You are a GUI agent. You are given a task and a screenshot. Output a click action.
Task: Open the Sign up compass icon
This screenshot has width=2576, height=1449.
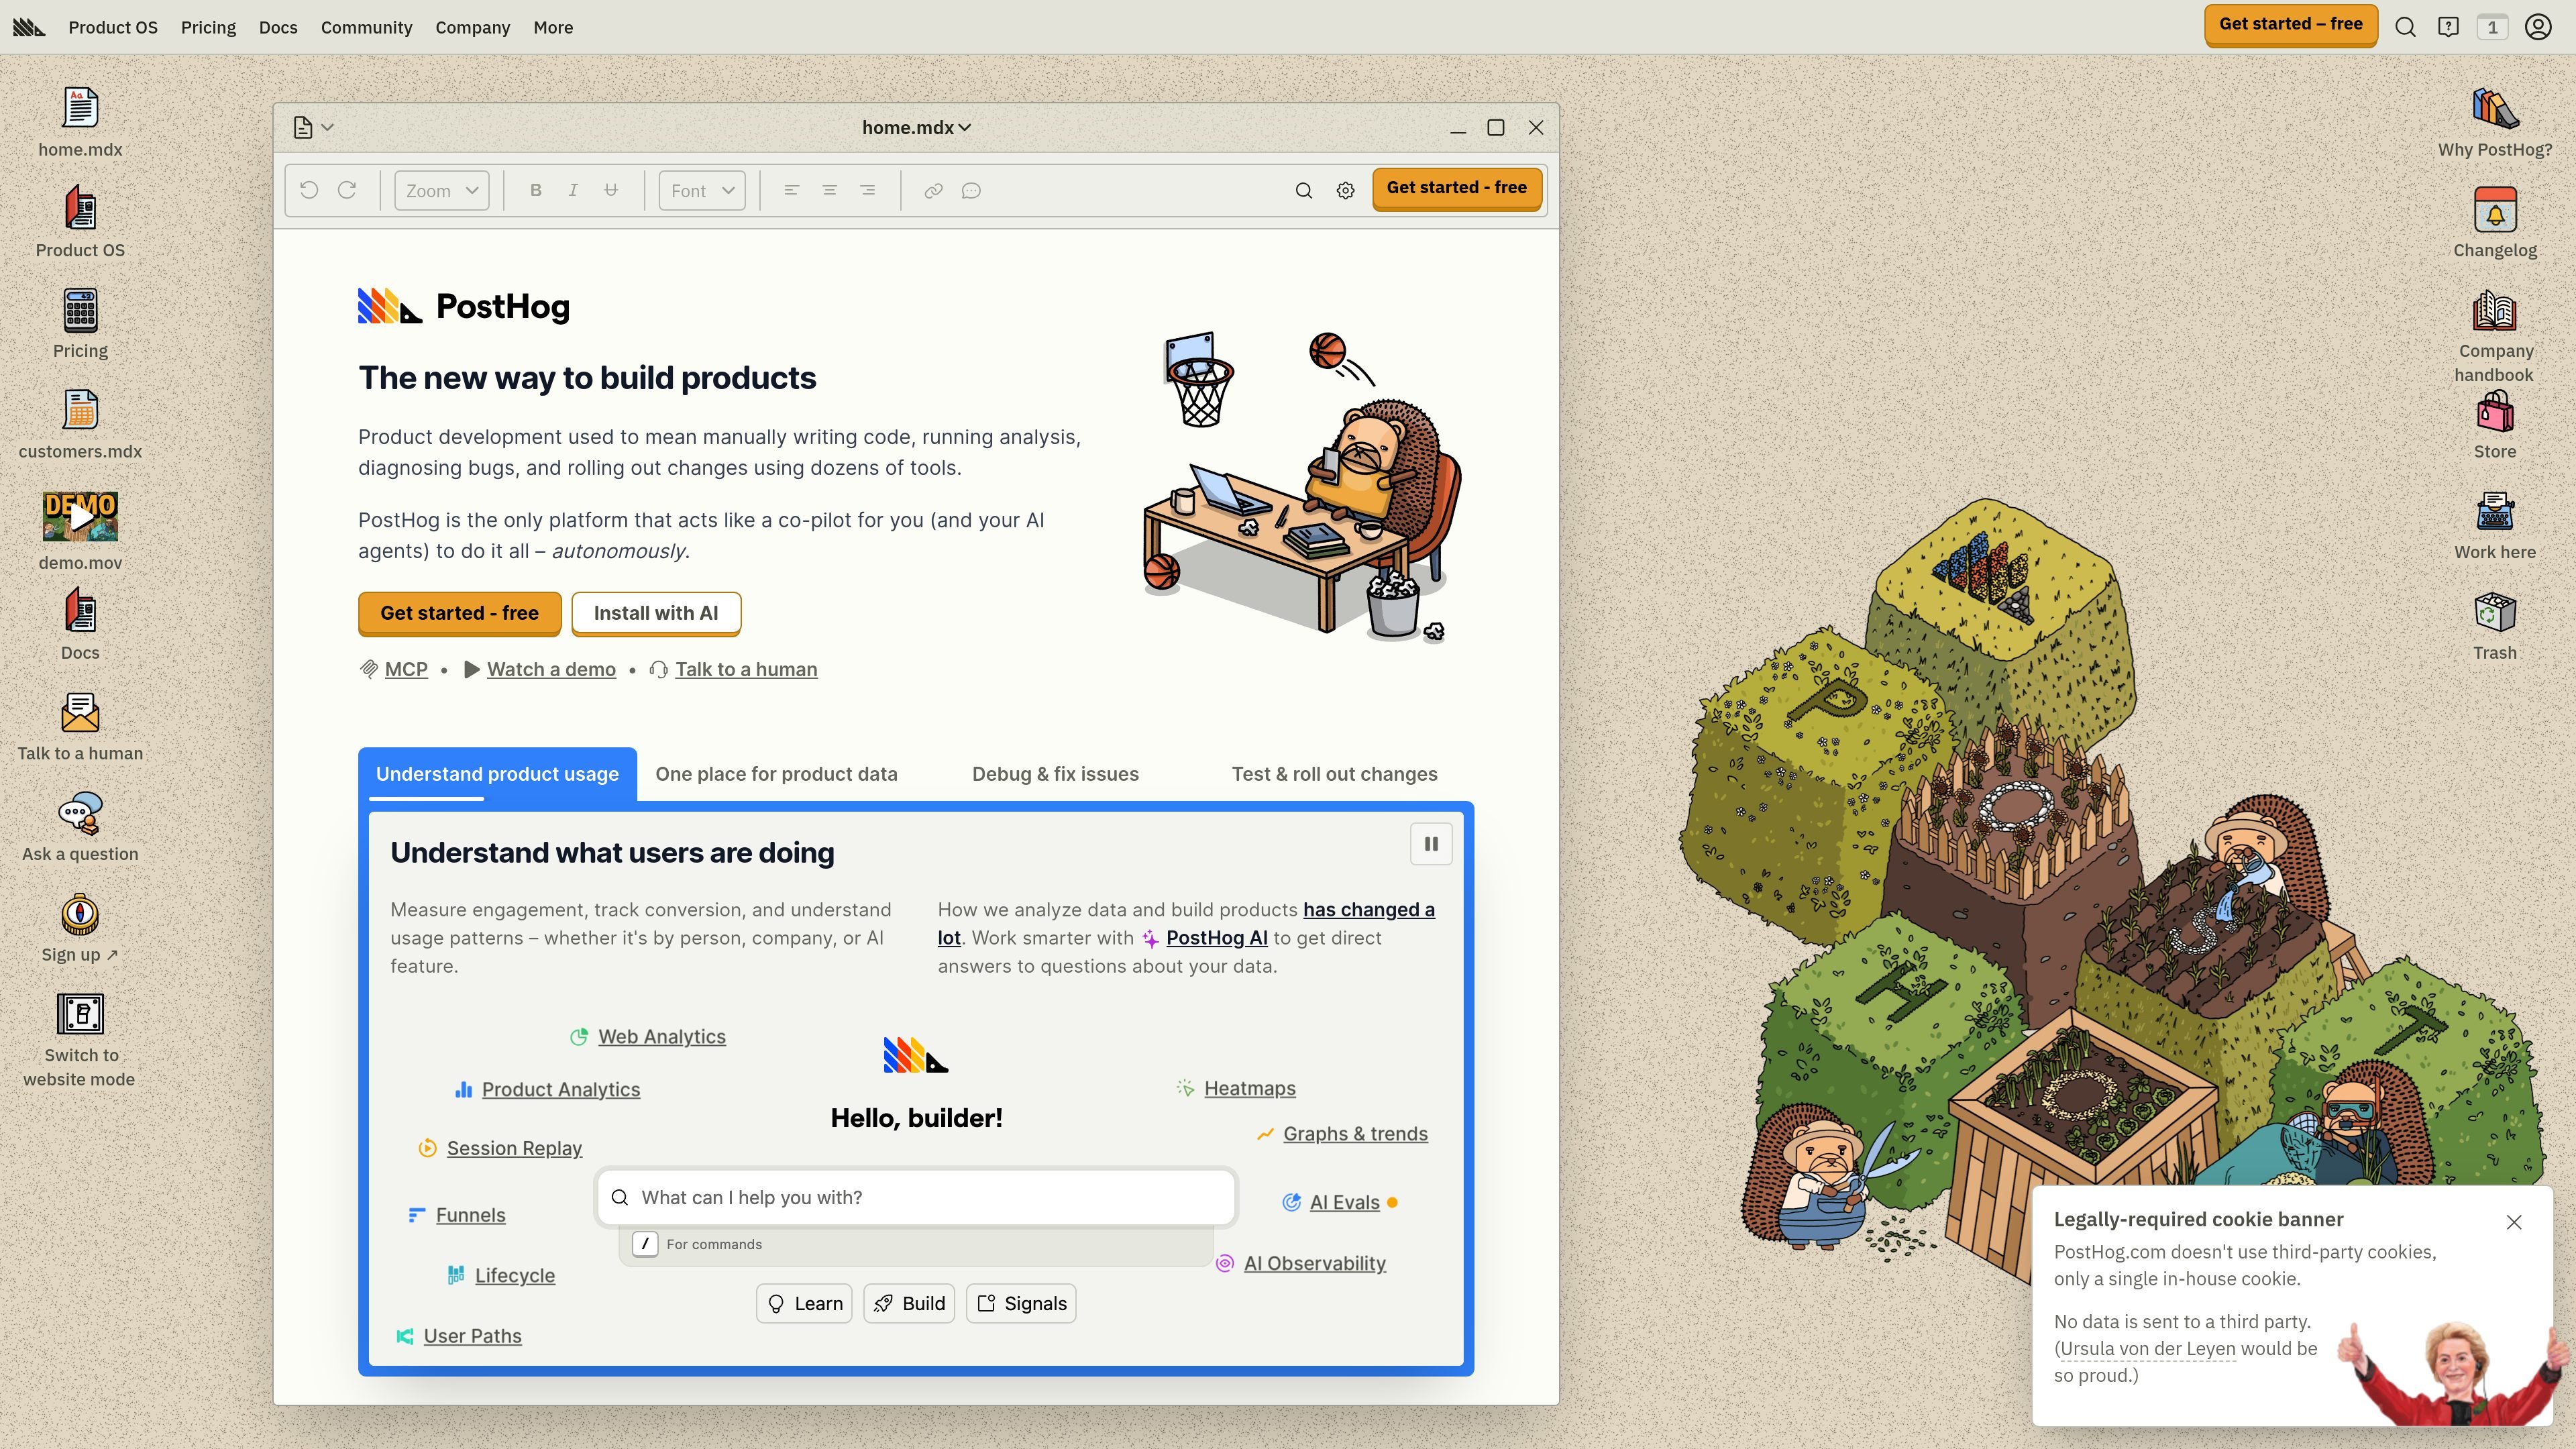80,914
